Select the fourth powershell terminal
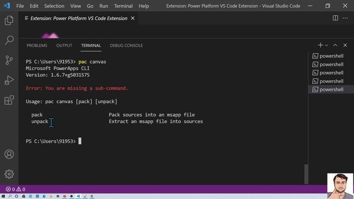 pos(331,81)
